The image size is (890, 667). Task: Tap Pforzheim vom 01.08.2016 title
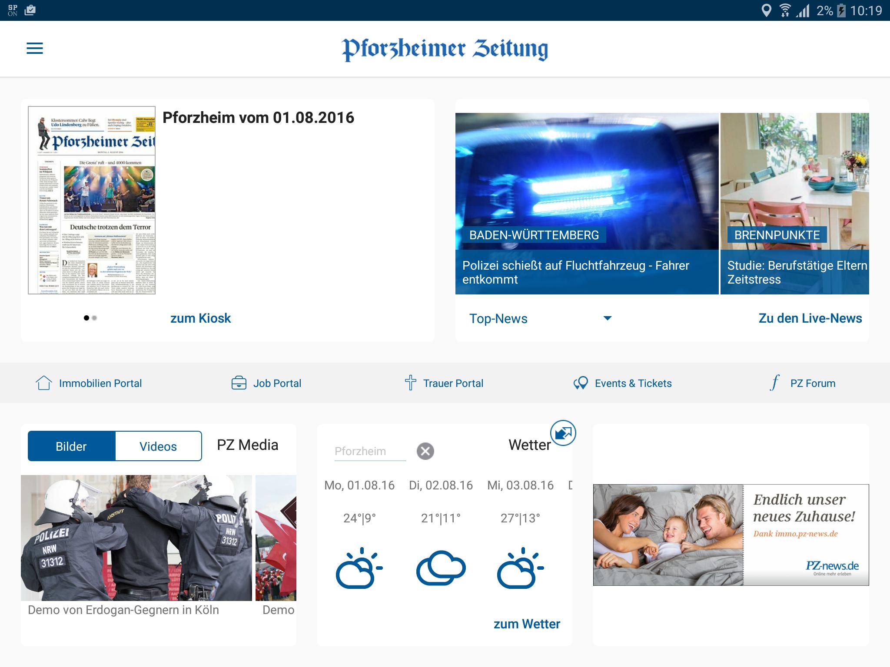point(258,118)
